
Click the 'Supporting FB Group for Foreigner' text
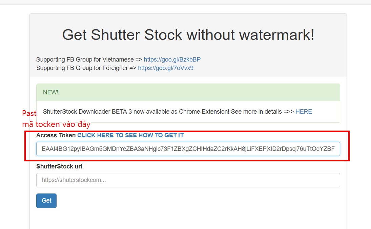pos(82,68)
